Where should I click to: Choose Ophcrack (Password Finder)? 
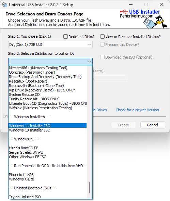pos(47,72)
